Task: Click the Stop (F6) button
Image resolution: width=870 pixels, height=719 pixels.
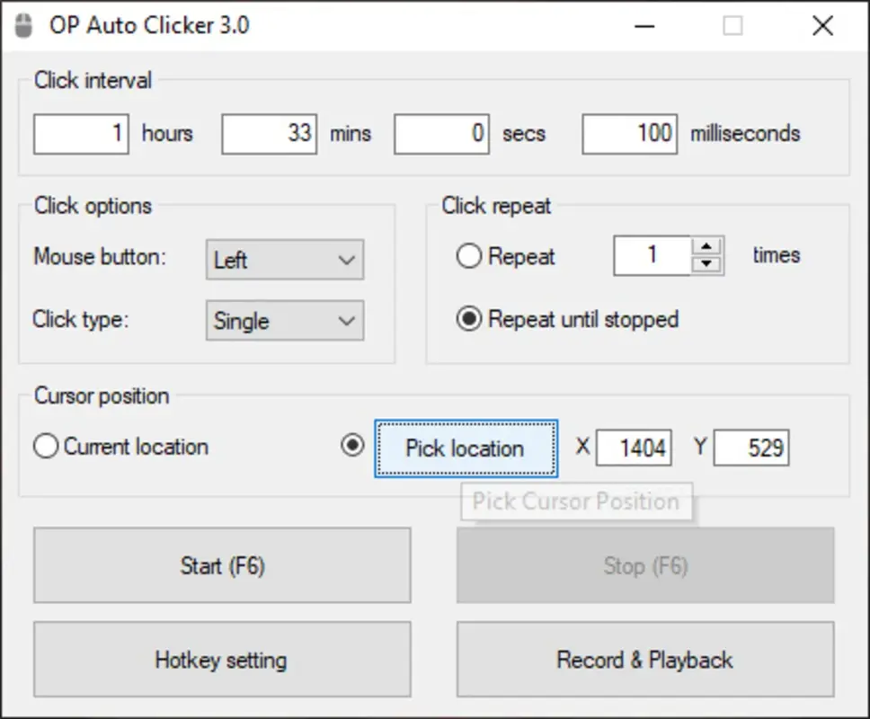Action: coord(644,565)
